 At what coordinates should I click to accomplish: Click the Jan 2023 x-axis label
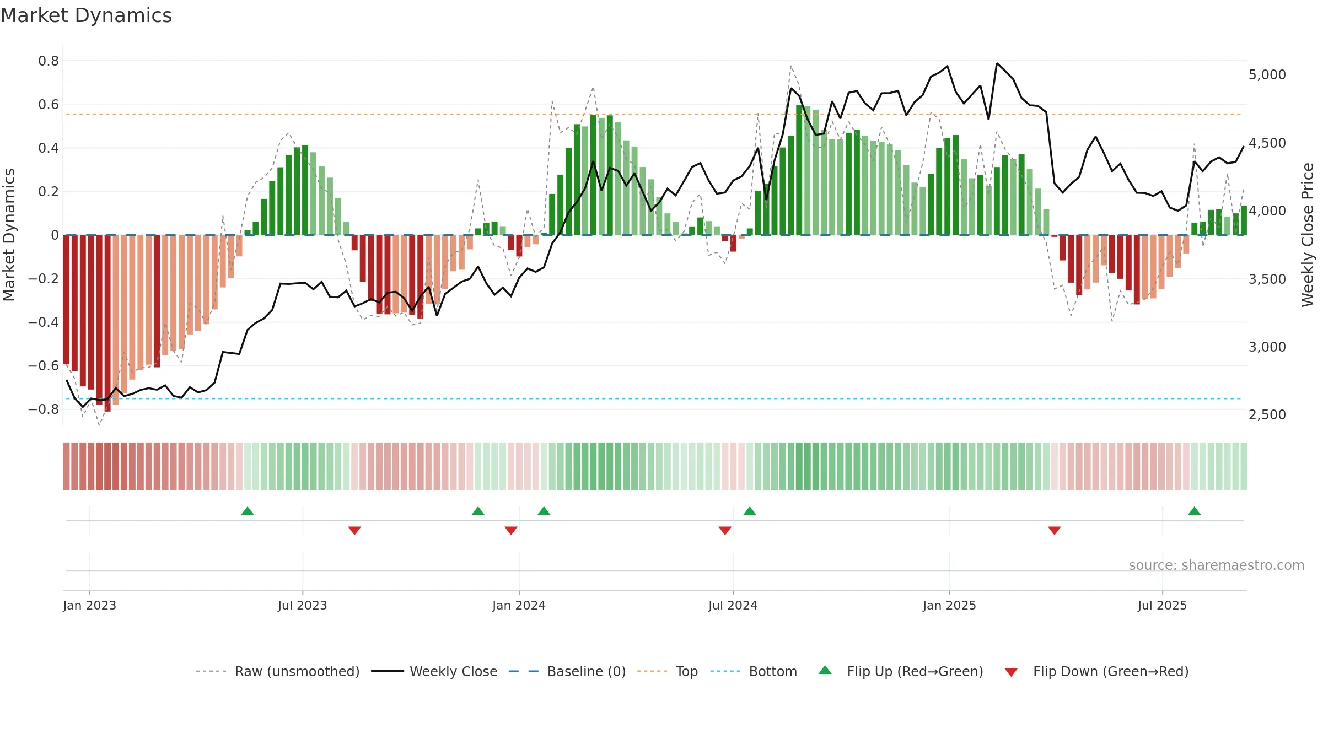90,605
